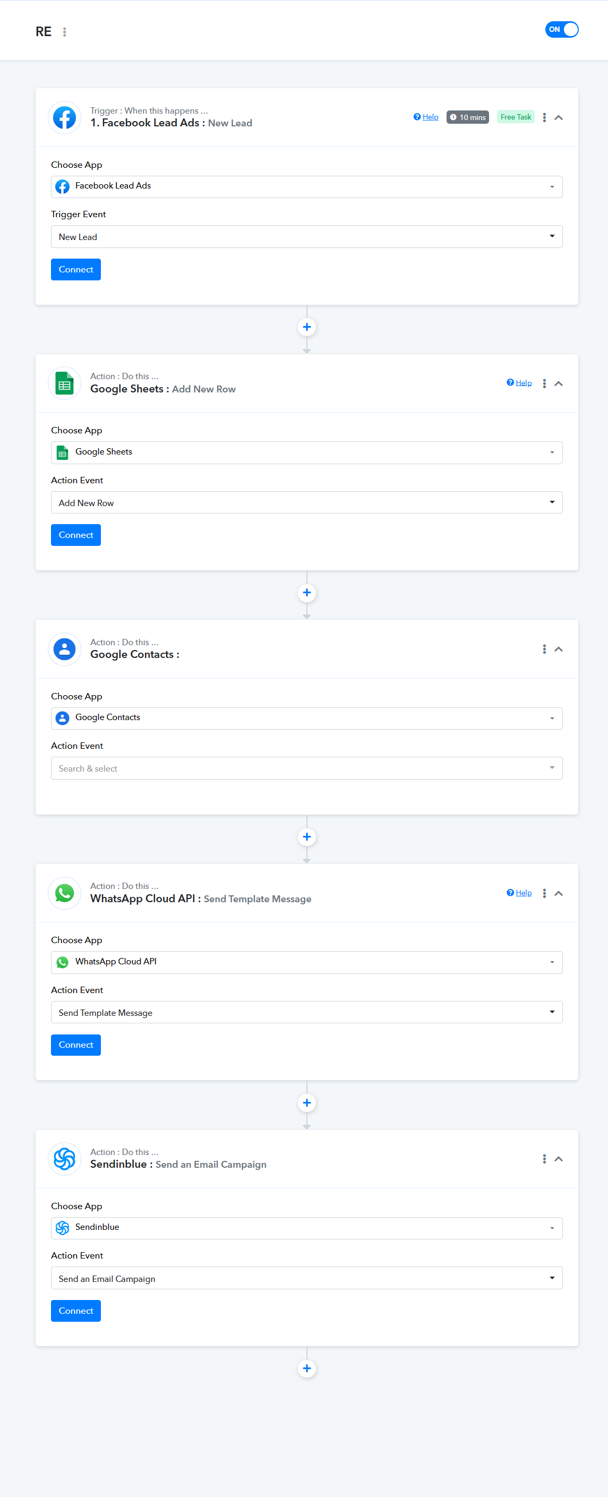
Task: Open Choose App dropdown showing Sendinblue
Action: [306, 1228]
